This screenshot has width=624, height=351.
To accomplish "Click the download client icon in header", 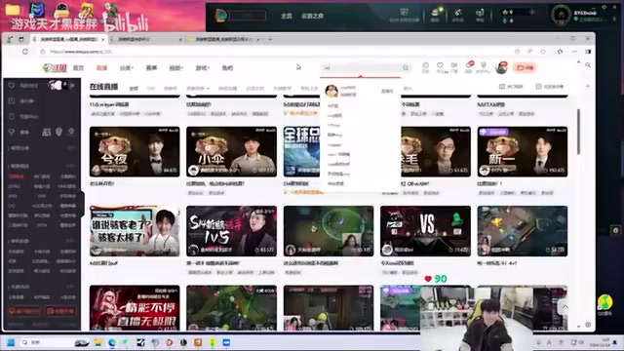I will click(454, 67).
